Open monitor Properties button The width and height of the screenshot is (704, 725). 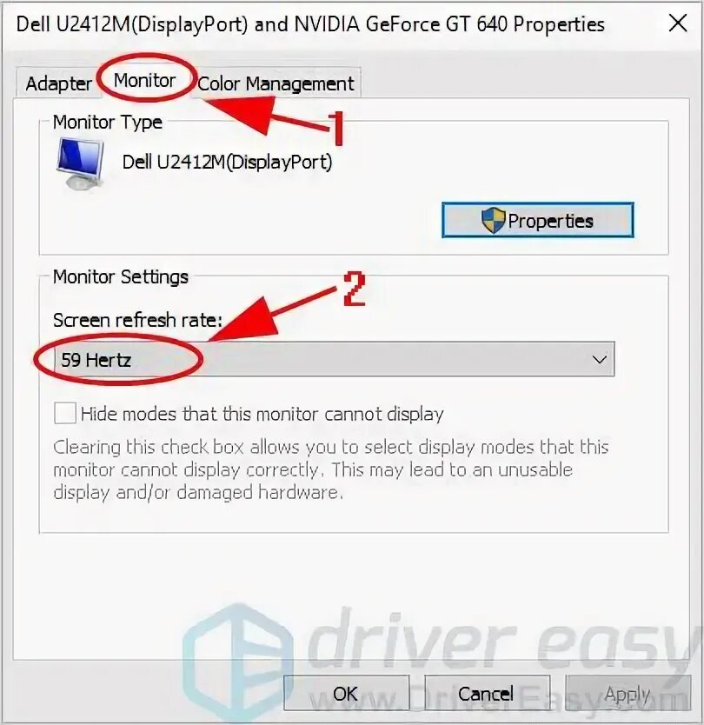[x=538, y=220]
